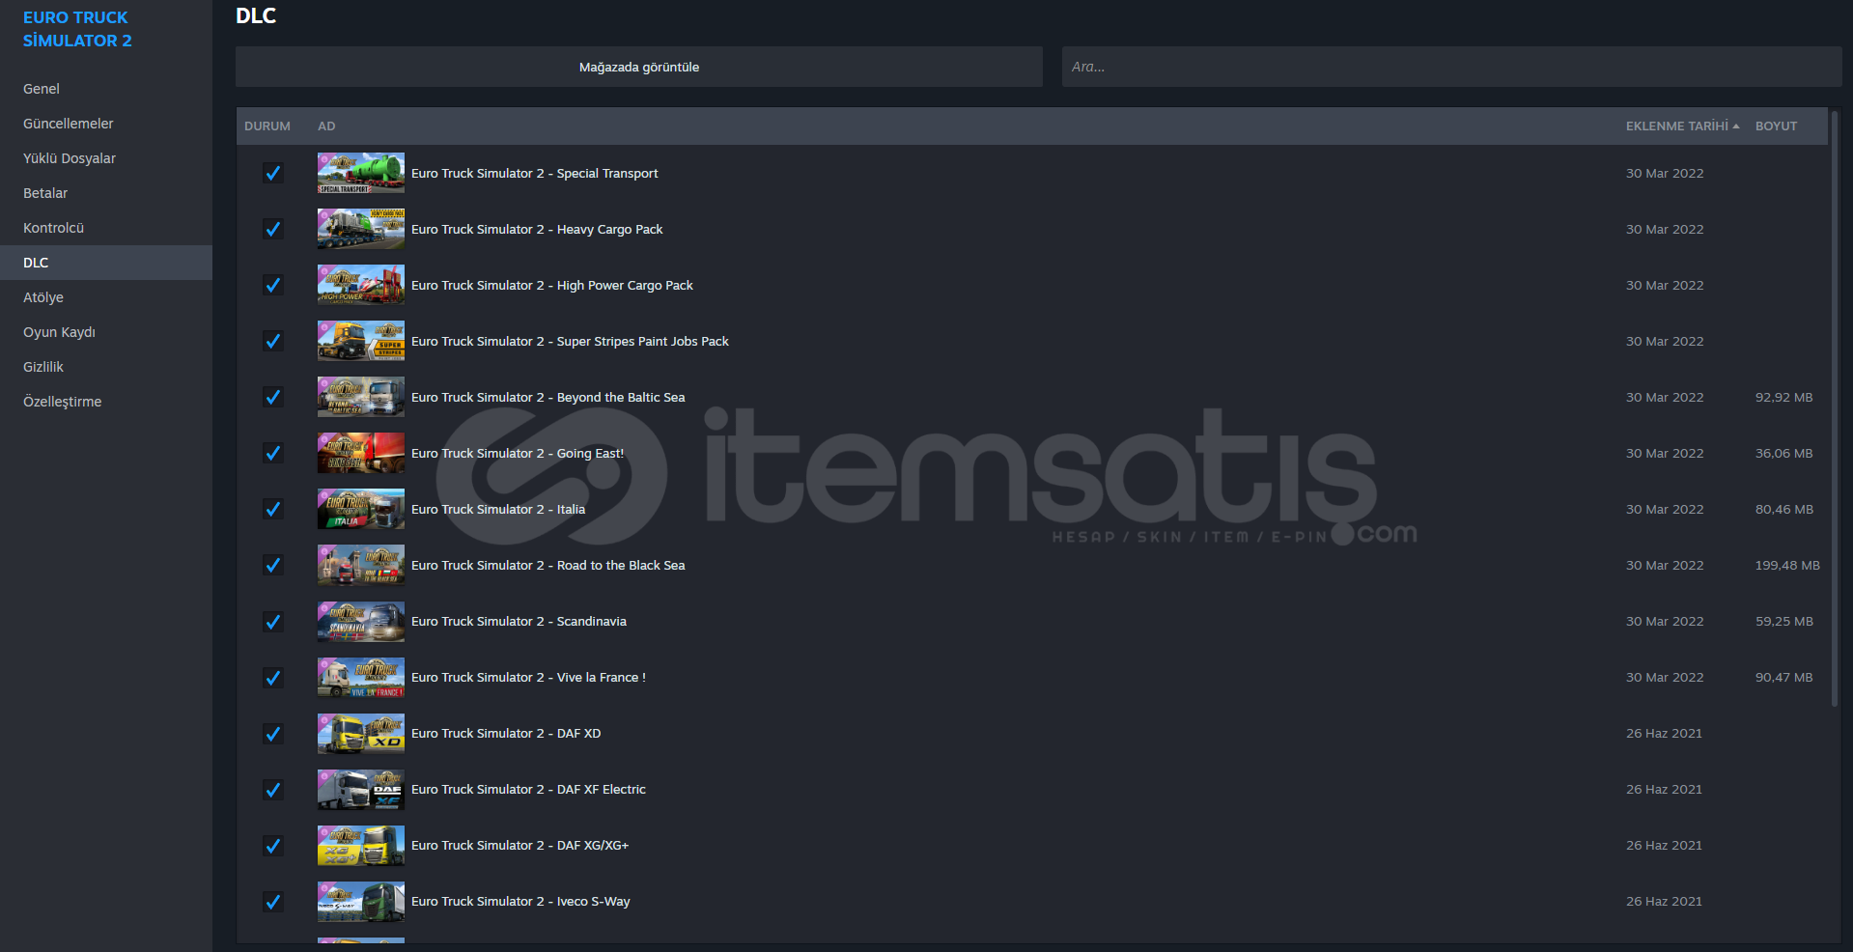
Task: Click the DLC list vertical scrollbar
Action: click(x=1835, y=410)
